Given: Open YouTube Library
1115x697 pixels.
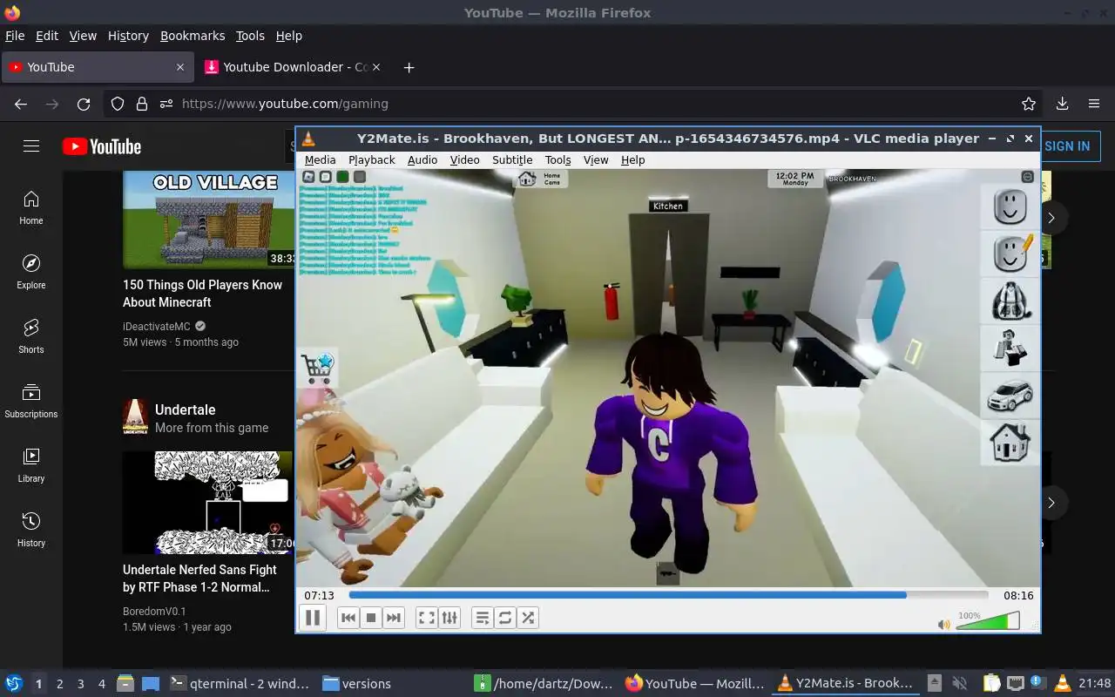Looking at the screenshot, I should click(x=31, y=465).
